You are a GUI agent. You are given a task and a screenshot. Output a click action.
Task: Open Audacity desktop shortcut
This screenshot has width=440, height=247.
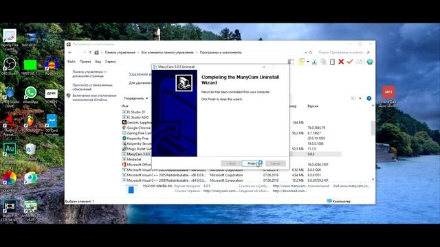coord(52,67)
